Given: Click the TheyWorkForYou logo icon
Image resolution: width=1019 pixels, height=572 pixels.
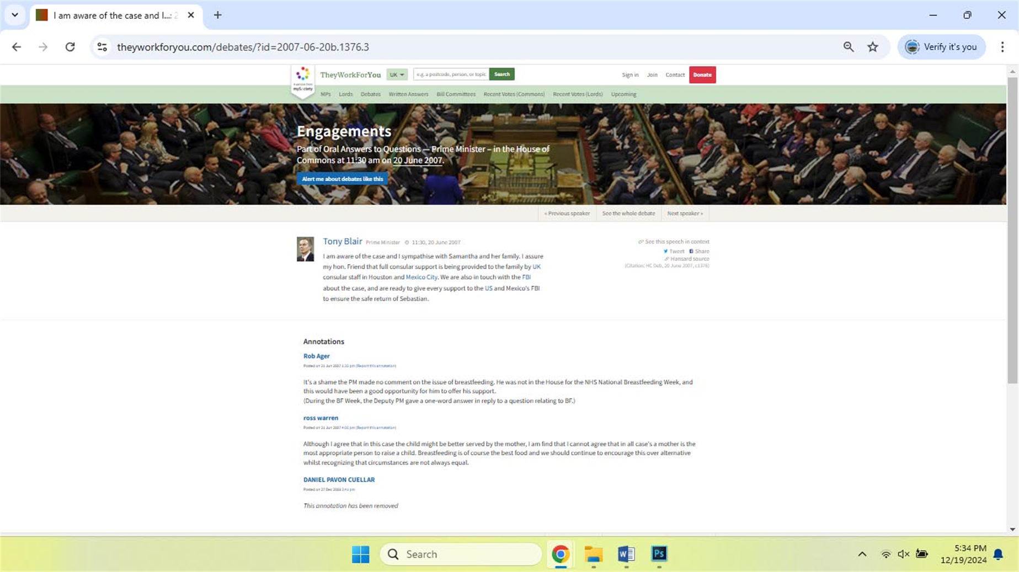Looking at the screenshot, I should [303, 79].
